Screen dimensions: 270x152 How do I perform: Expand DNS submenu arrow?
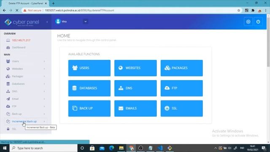tap(44, 91)
